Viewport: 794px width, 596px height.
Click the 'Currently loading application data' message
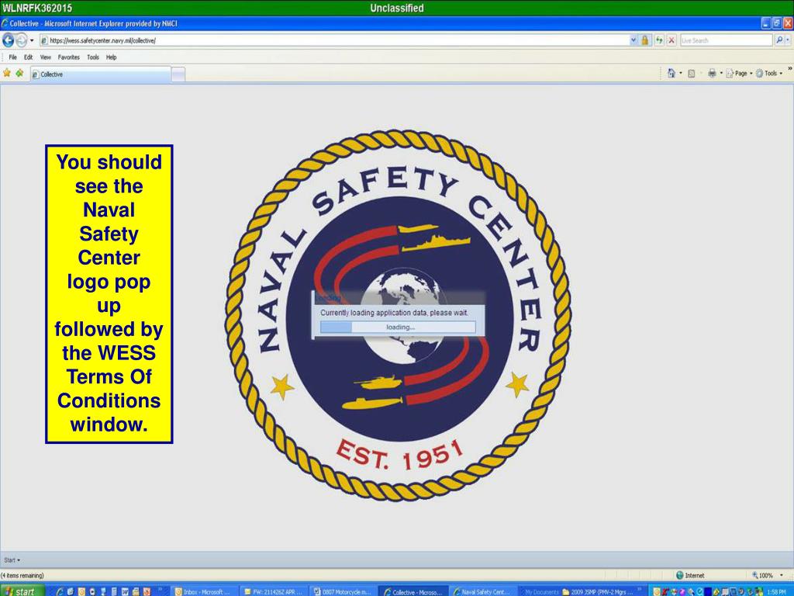[395, 313]
